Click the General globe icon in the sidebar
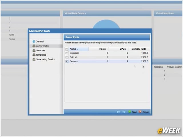The height and width of the screenshot is (137, 183). coord(34,41)
